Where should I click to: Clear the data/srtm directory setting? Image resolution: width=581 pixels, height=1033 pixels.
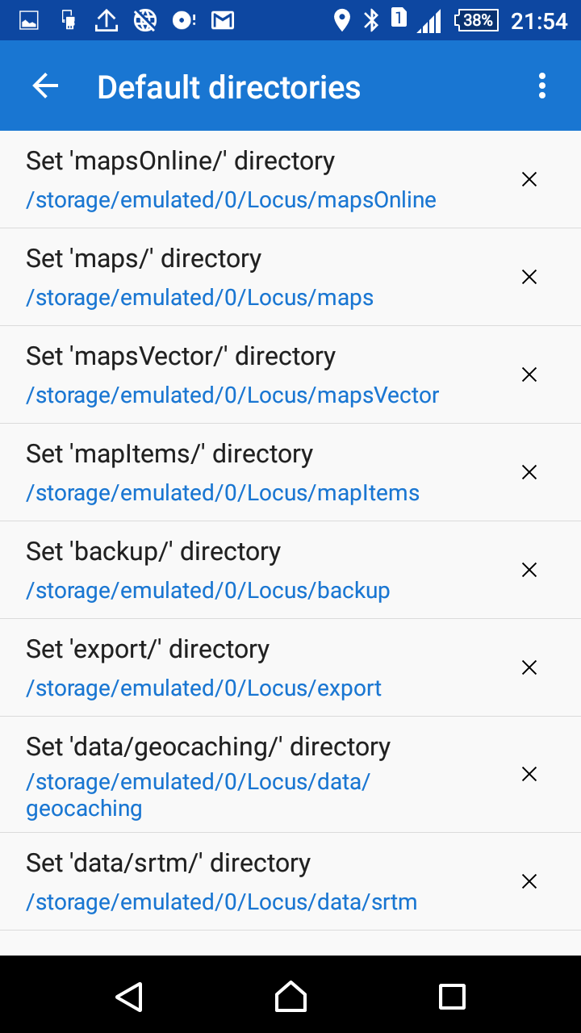coord(529,881)
